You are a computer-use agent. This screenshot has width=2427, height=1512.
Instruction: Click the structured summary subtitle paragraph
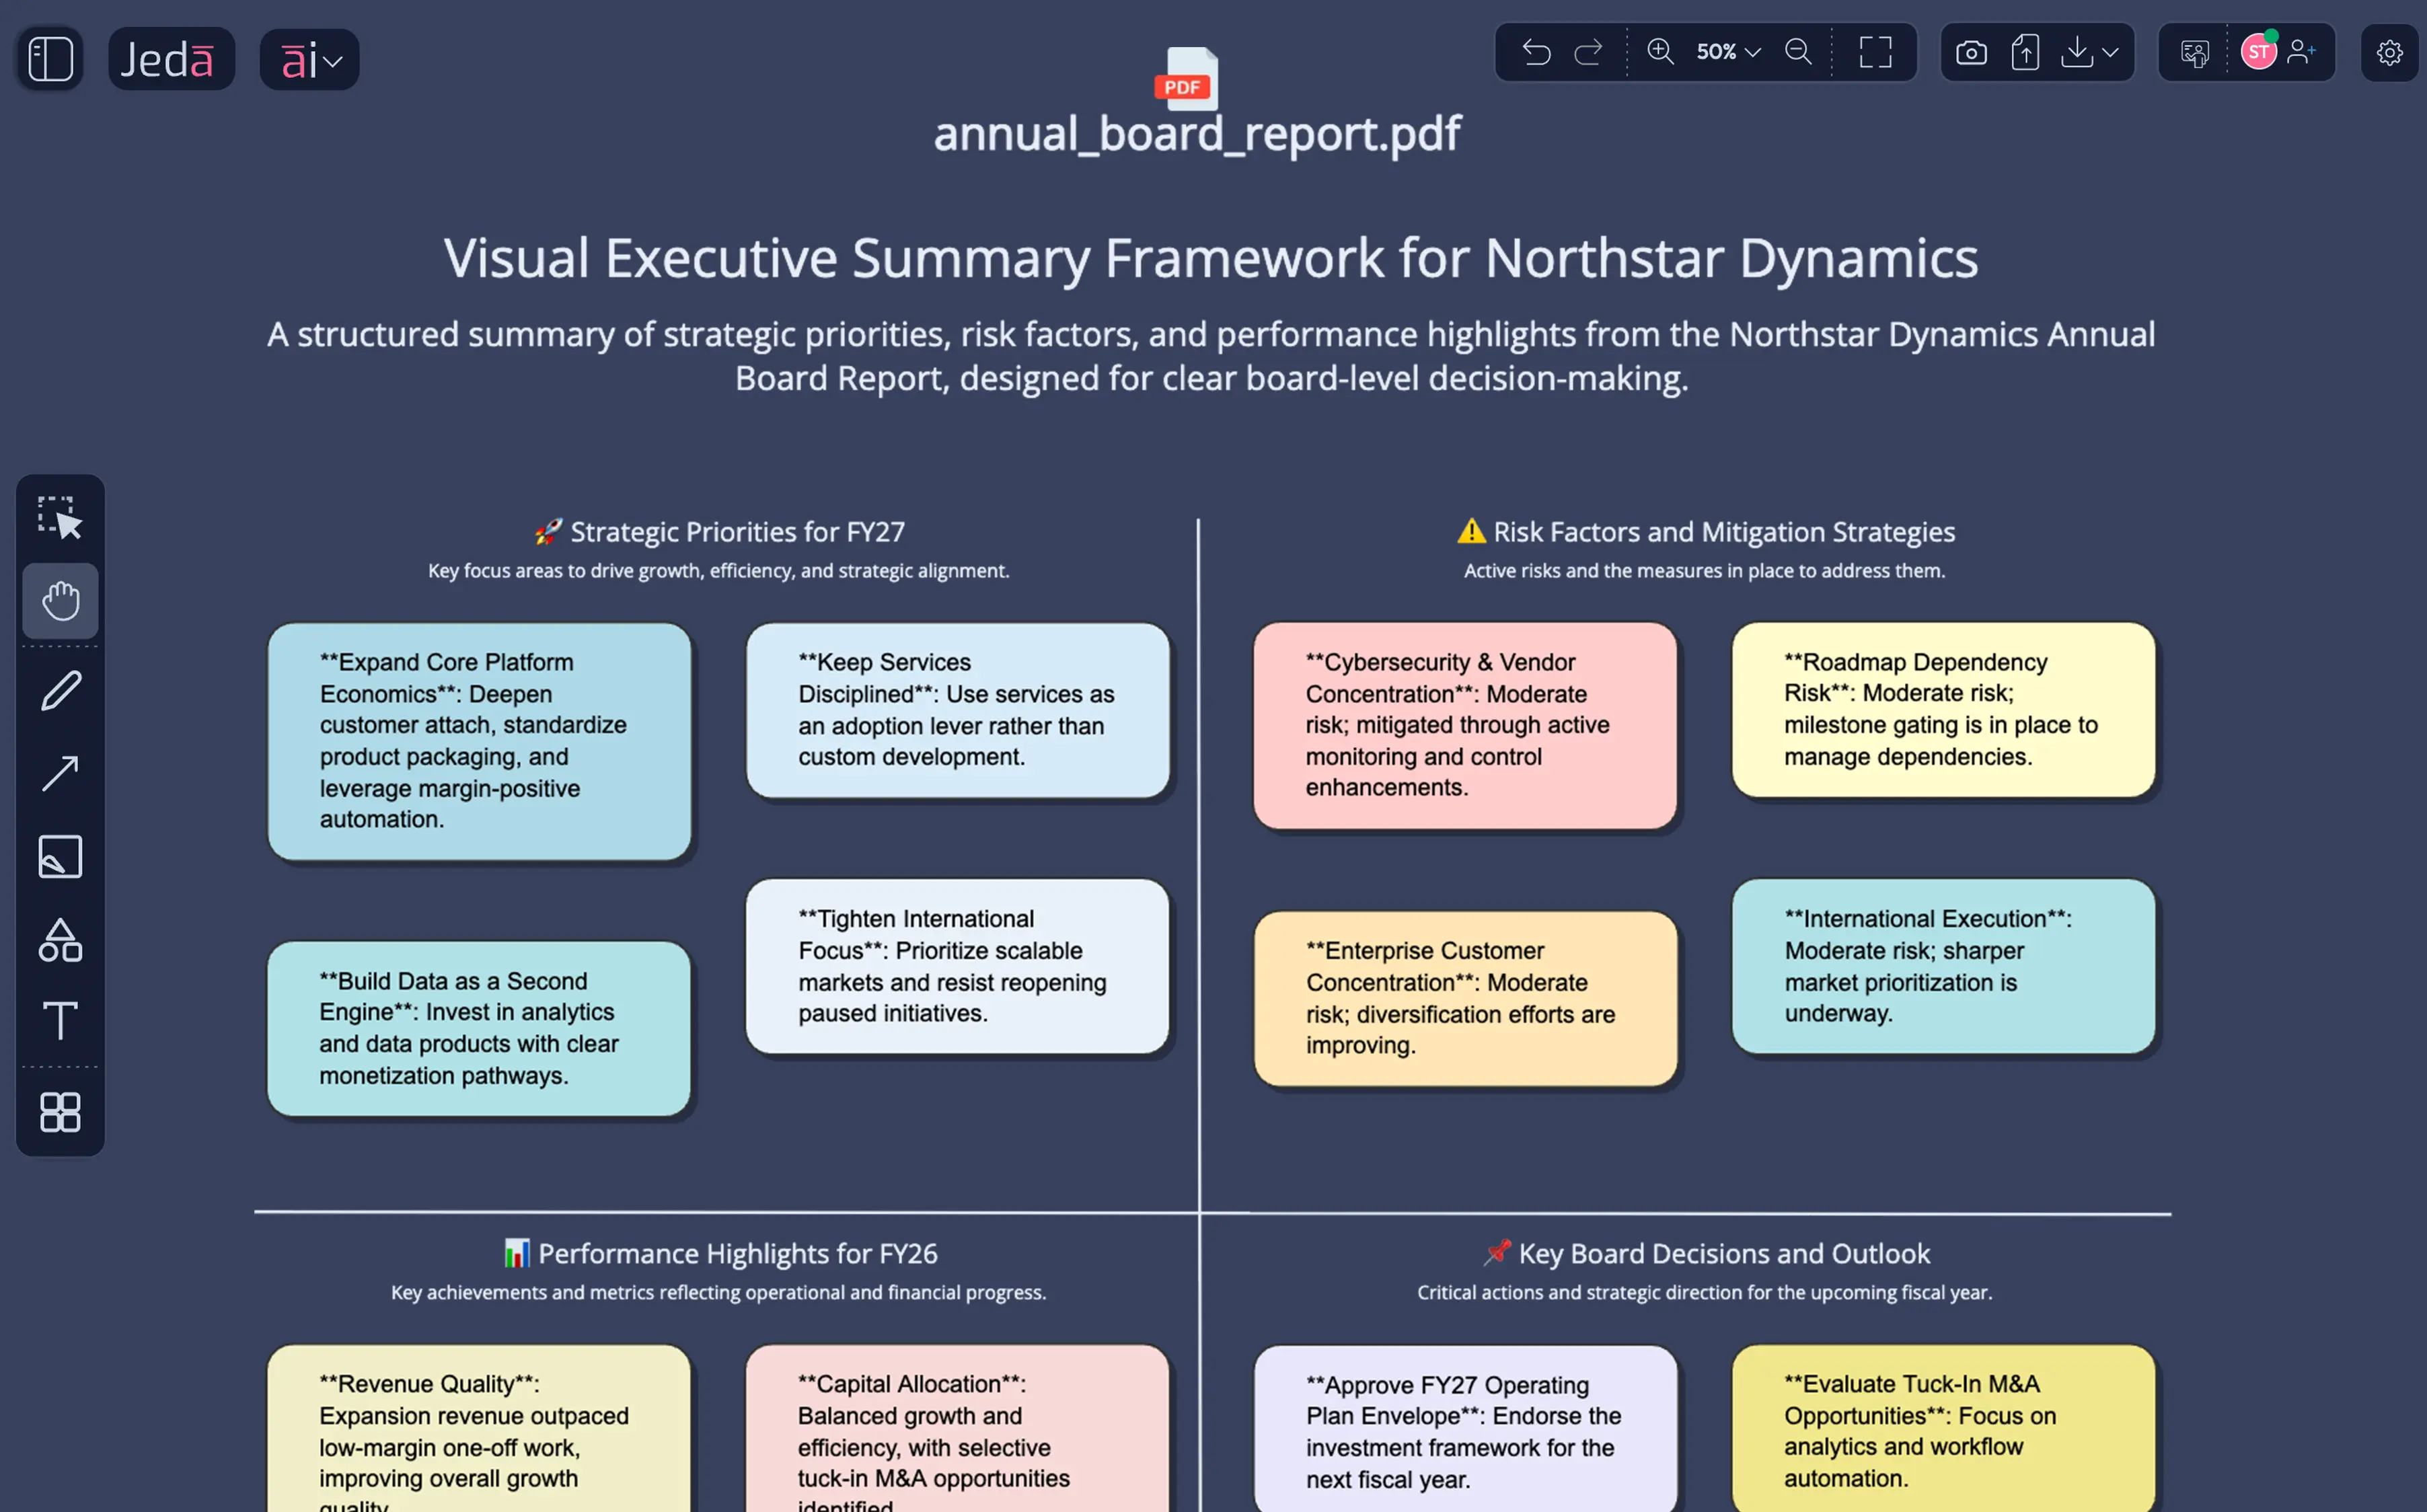click(x=1211, y=356)
